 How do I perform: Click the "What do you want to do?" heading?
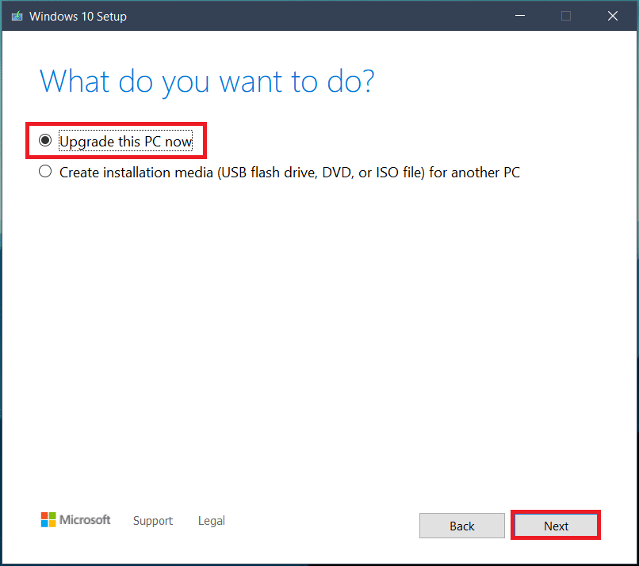(x=207, y=82)
